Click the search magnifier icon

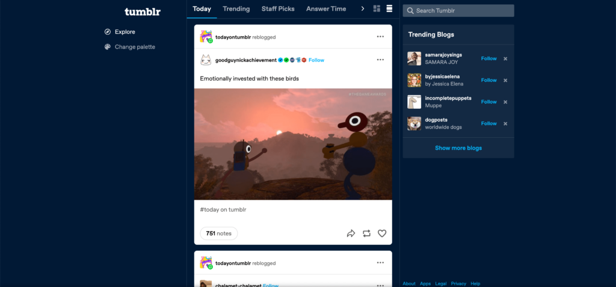coord(410,11)
